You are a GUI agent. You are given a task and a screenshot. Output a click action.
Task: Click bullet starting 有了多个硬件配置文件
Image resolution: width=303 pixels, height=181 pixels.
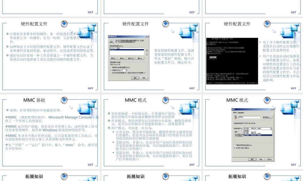coord(279,46)
